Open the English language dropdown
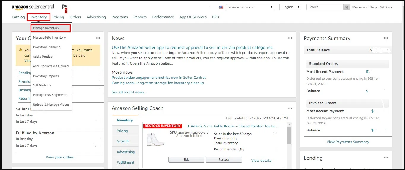Image resolution: width=405 pixels, height=170 pixels. [290, 7]
